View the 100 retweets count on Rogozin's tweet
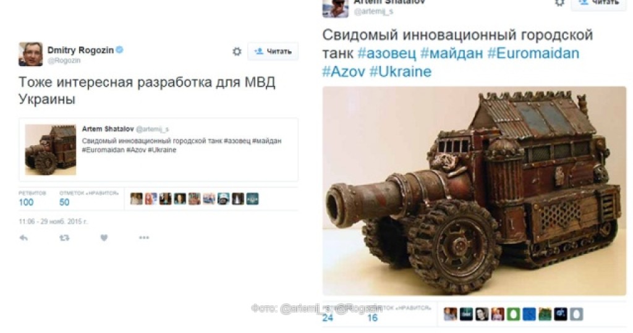Viewport: 633px width, 333px height. coord(26,202)
